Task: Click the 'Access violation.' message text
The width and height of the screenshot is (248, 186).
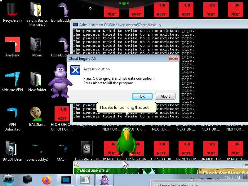Action: [97, 69]
